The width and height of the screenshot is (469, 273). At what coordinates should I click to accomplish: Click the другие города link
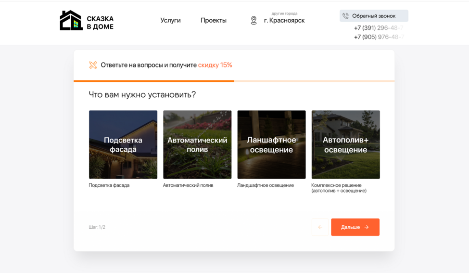(284, 13)
